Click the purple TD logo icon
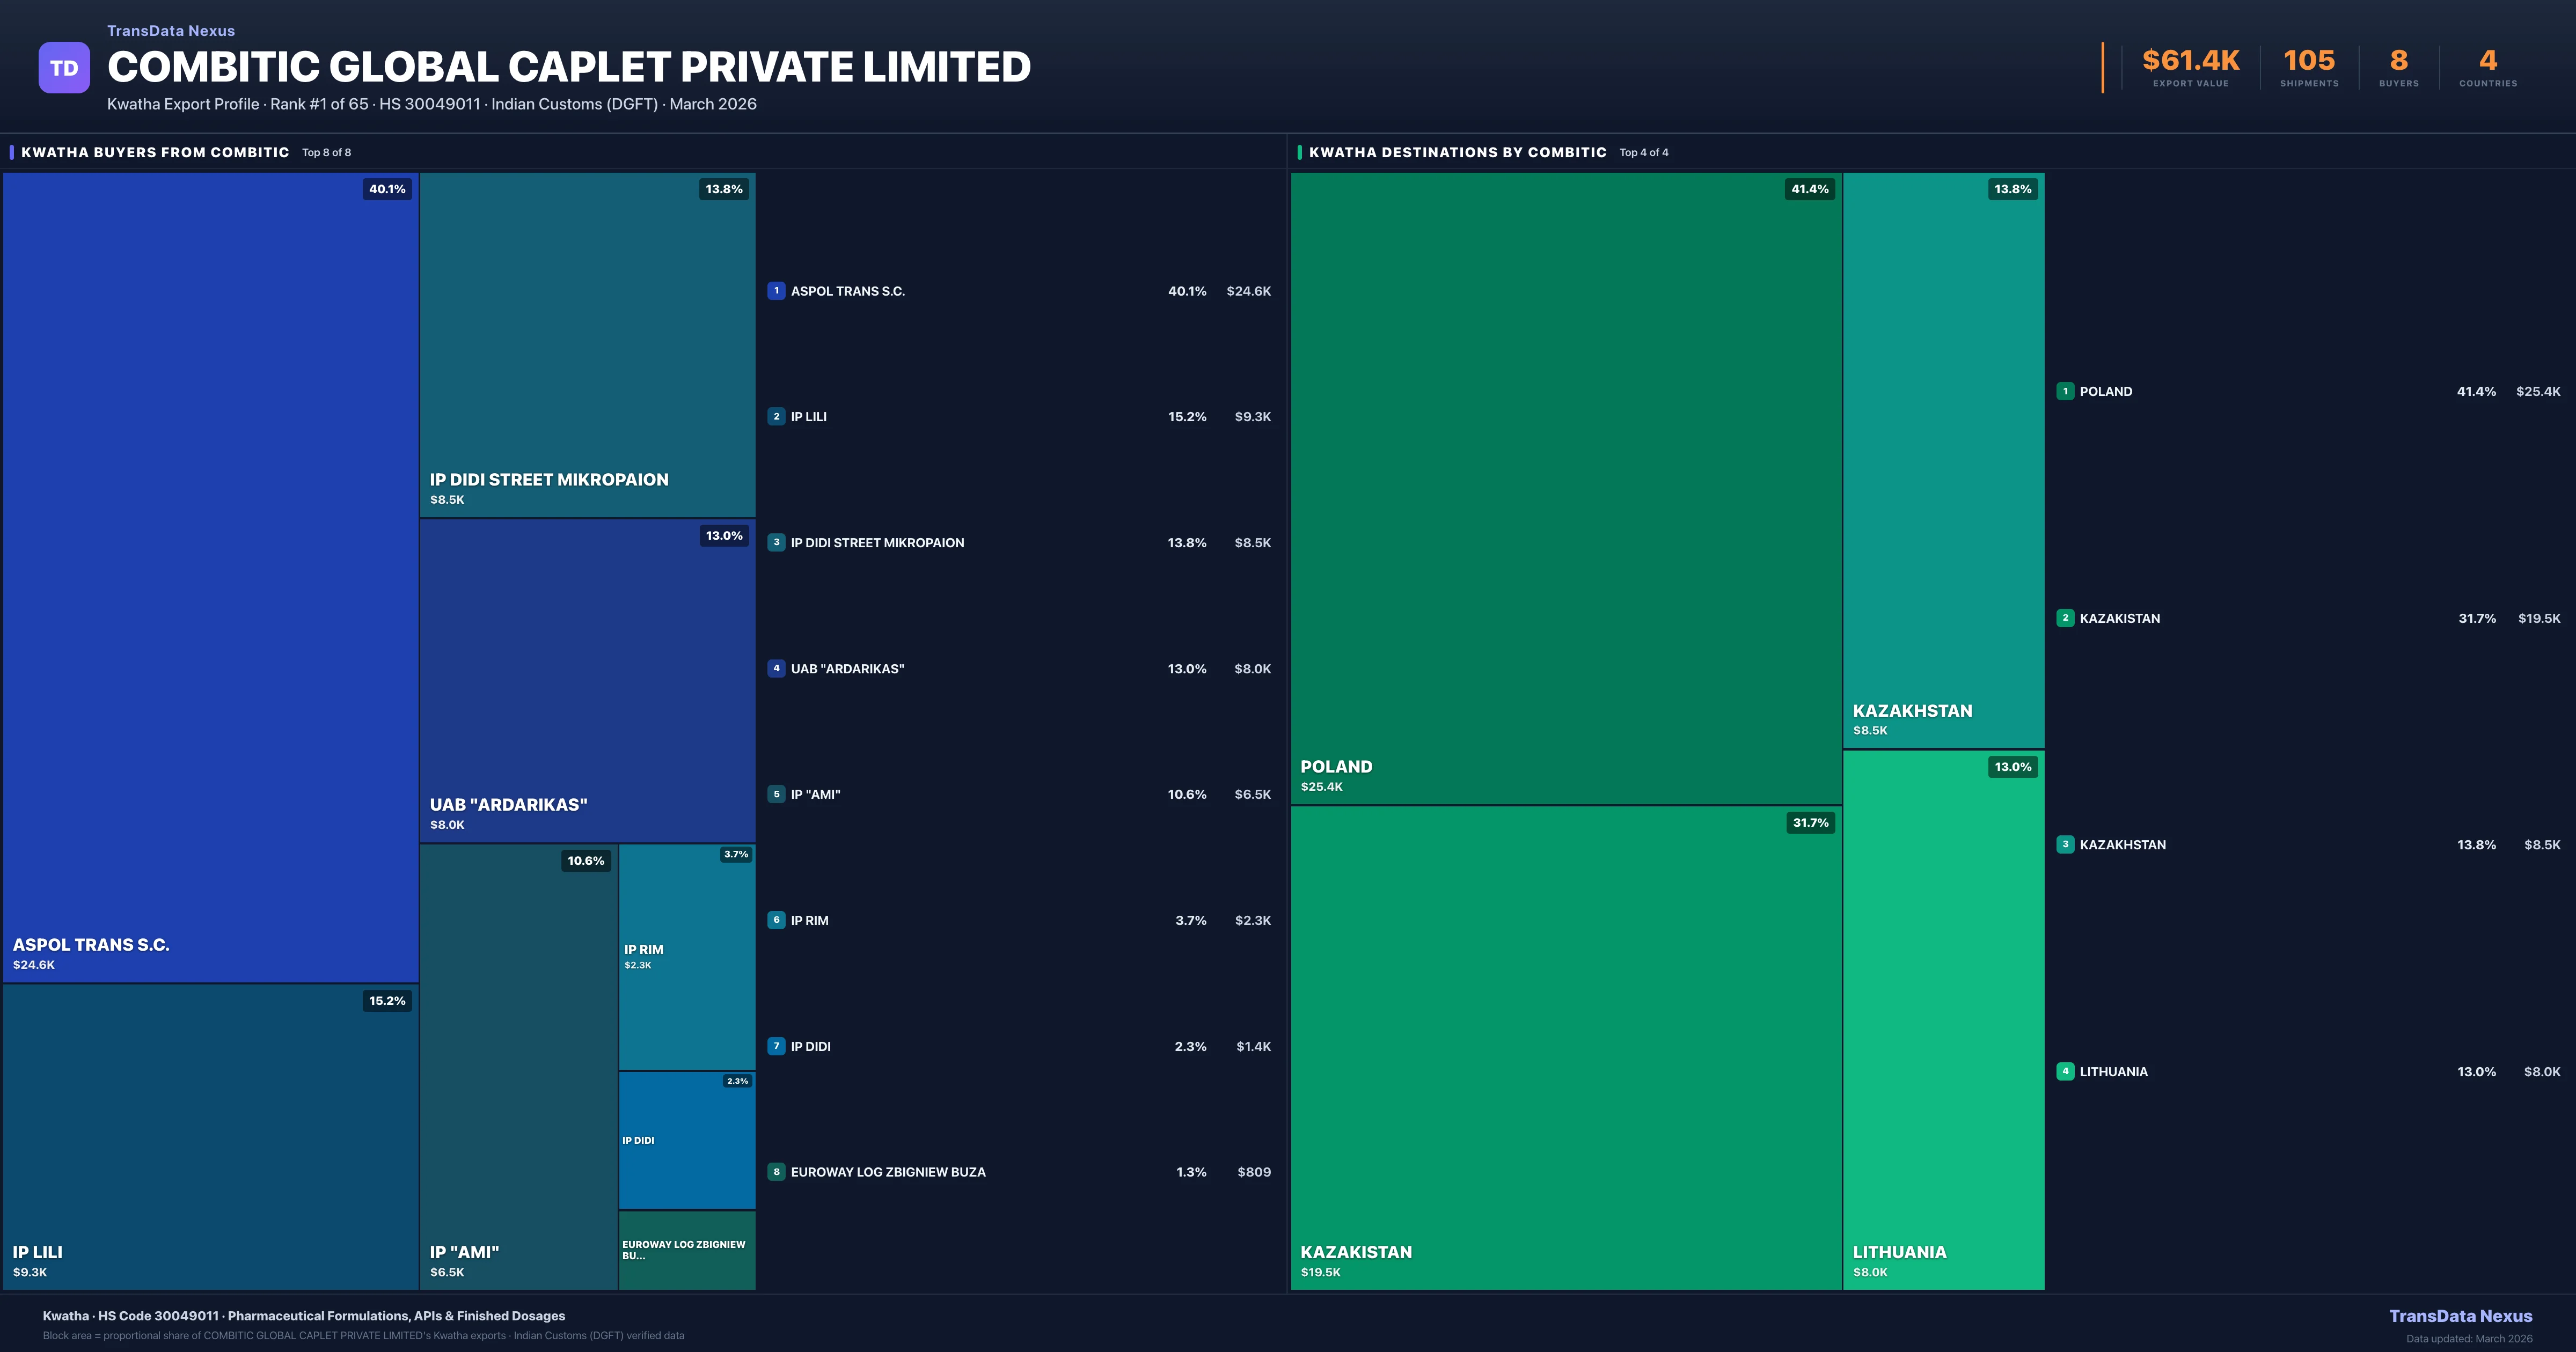Viewport: 2576px width, 1352px height. (x=64, y=68)
